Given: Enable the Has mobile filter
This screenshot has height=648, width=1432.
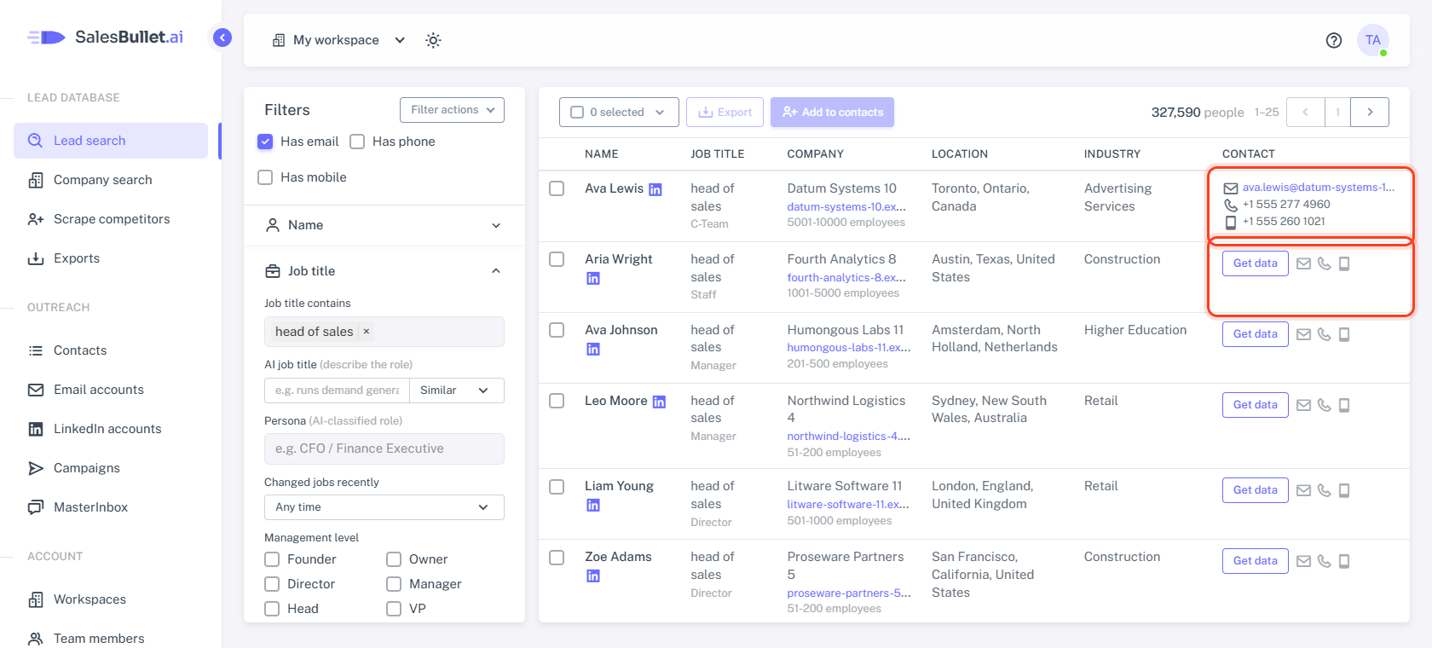Looking at the screenshot, I should pos(265,177).
